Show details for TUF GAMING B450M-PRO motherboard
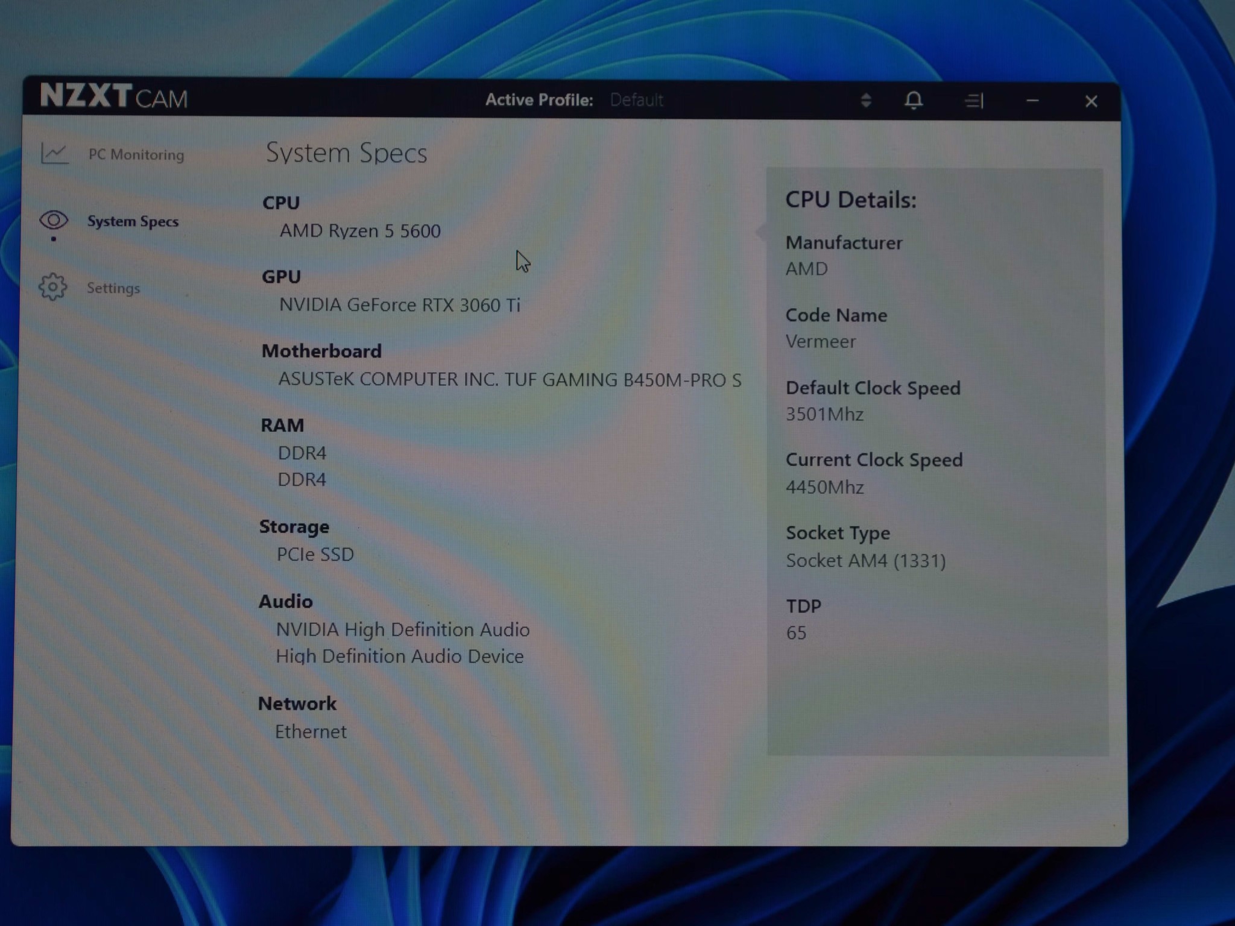 click(x=510, y=380)
